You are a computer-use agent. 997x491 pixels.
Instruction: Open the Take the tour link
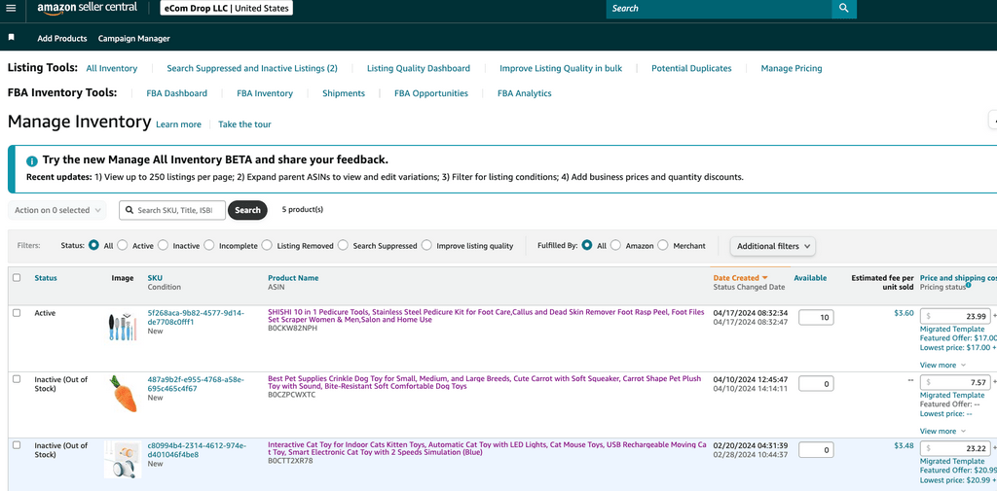244,124
